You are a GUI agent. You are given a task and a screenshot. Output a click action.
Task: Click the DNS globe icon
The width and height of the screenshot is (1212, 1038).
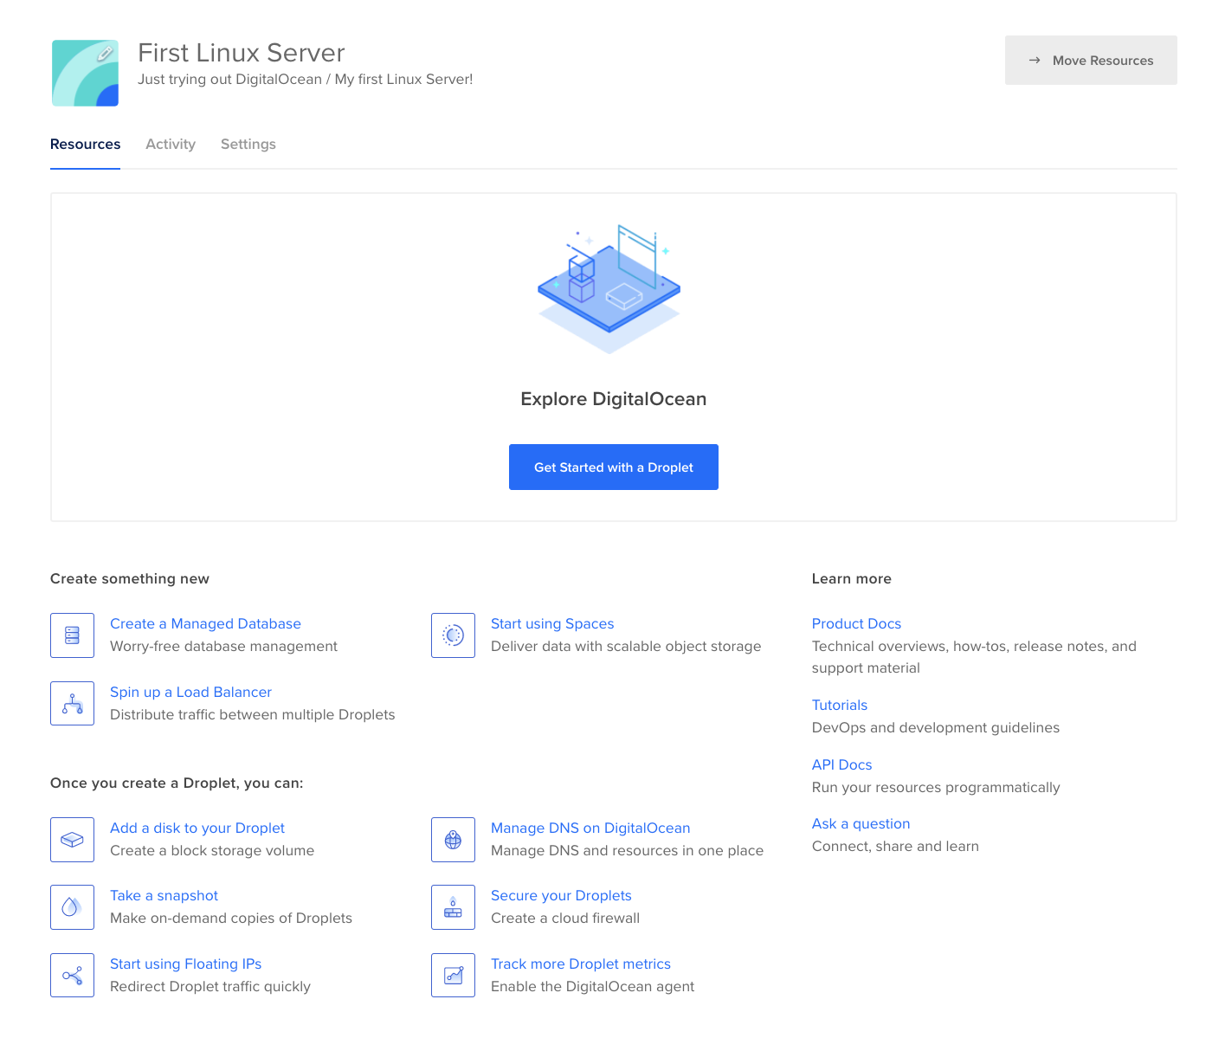[453, 840]
